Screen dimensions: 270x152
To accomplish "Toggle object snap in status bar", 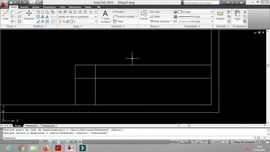I will (58, 142).
